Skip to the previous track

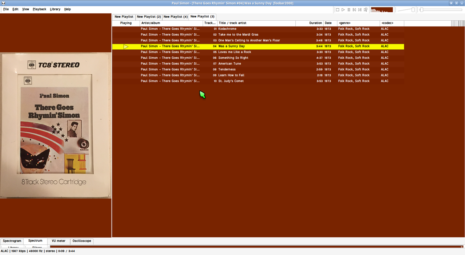point(354,10)
